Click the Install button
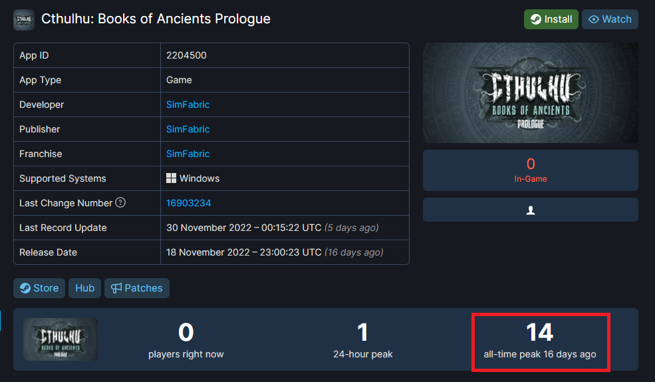 551,19
